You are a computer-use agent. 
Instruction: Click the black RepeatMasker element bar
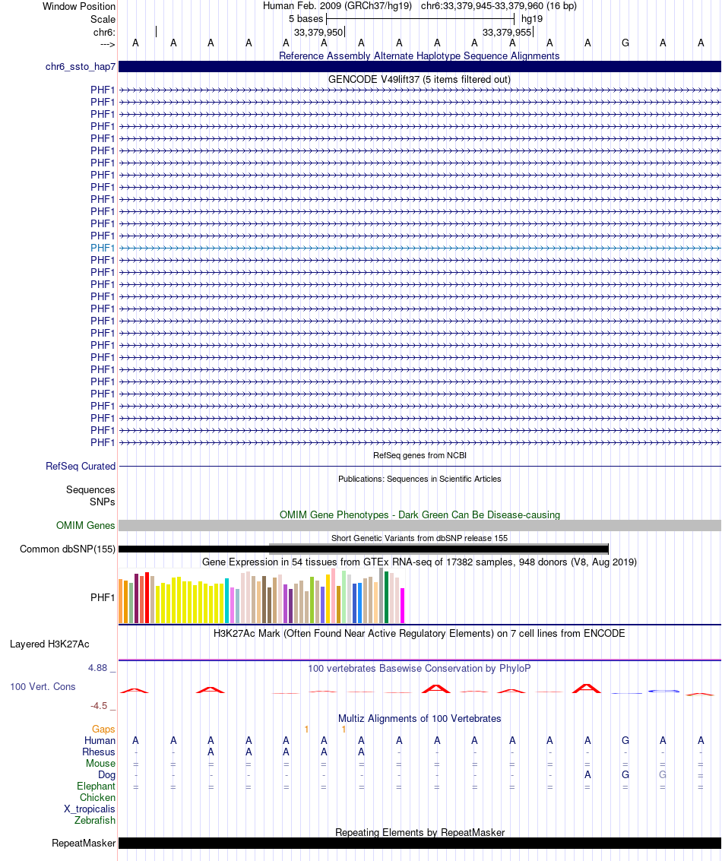click(420, 844)
